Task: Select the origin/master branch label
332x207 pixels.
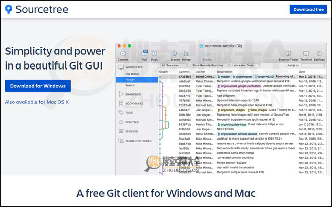Action: point(242,77)
